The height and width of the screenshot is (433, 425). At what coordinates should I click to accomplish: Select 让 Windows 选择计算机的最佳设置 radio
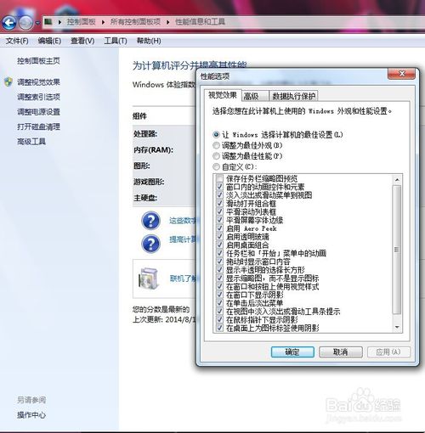pos(216,135)
